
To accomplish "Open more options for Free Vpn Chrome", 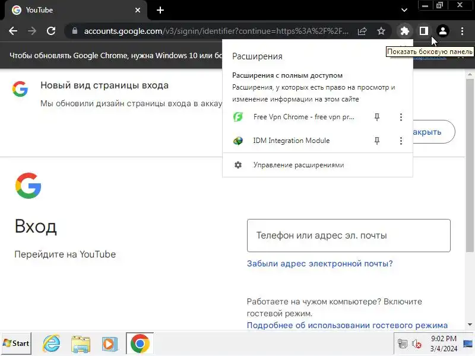I will coord(401,117).
